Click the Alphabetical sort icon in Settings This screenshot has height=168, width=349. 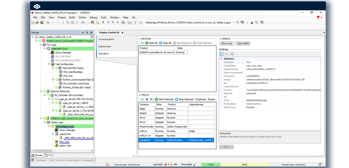pyautogui.click(x=226, y=54)
